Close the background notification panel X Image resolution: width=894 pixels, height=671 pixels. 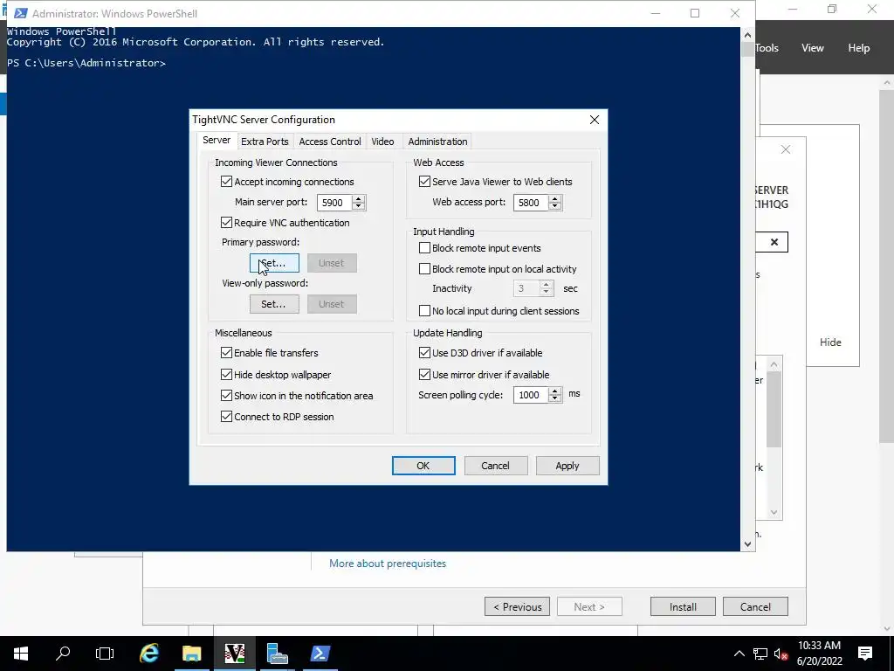786,149
